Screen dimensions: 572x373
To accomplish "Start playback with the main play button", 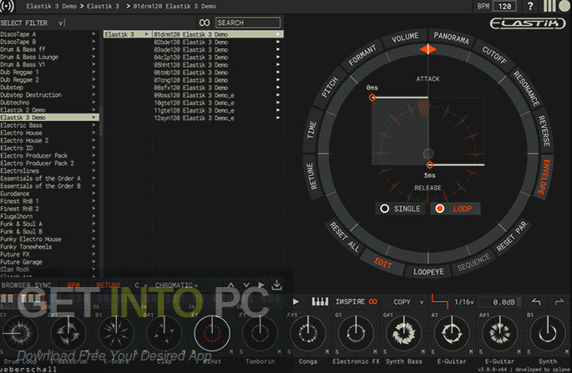I will click(296, 301).
